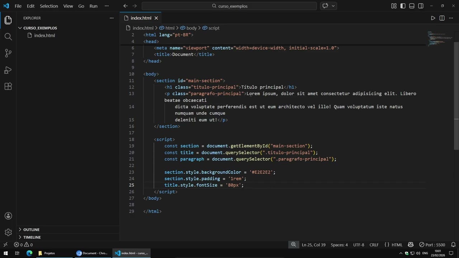Click the curso_exemplos command center search
The height and width of the screenshot is (258, 459).
(229, 6)
